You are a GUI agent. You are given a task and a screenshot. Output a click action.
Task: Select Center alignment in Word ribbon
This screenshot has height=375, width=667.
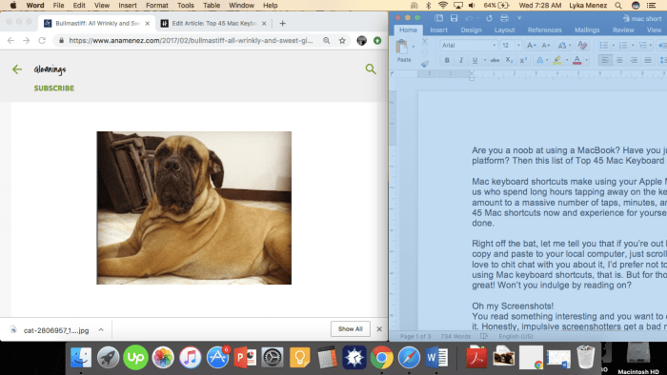tap(619, 60)
